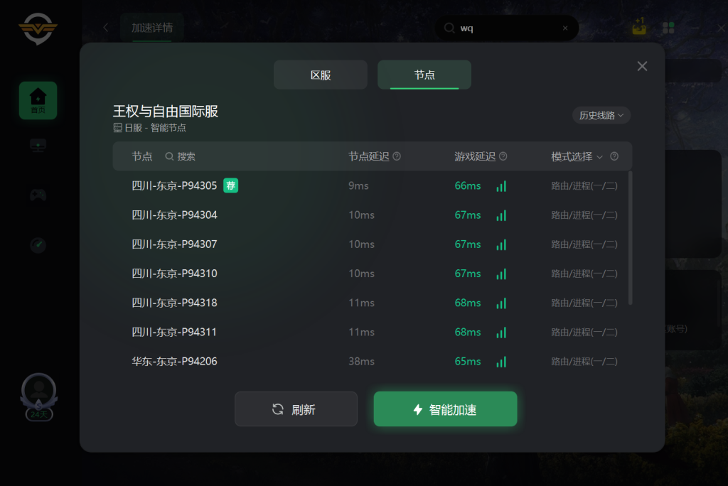Click the 刷新 refresh button

coord(296,409)
